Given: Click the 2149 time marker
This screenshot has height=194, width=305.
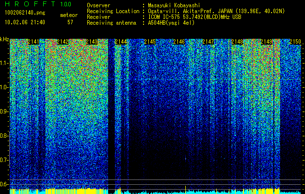Looking at the screenshot, I should pos(266,42).
